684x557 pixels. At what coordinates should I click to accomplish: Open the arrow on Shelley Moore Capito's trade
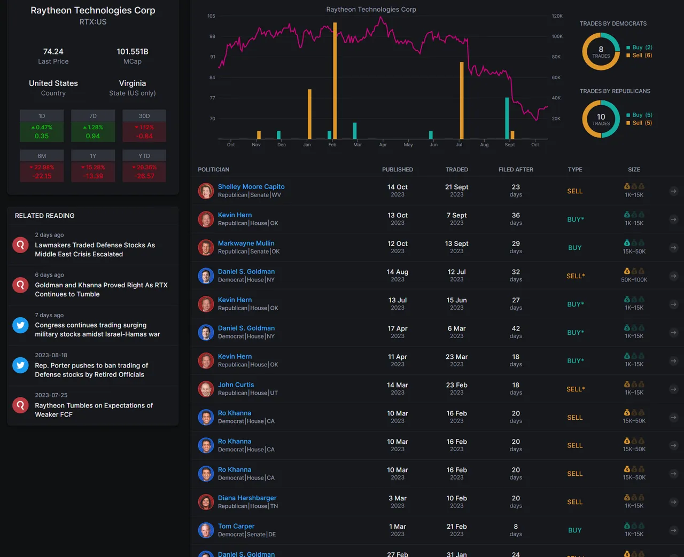tap(673, 191)
